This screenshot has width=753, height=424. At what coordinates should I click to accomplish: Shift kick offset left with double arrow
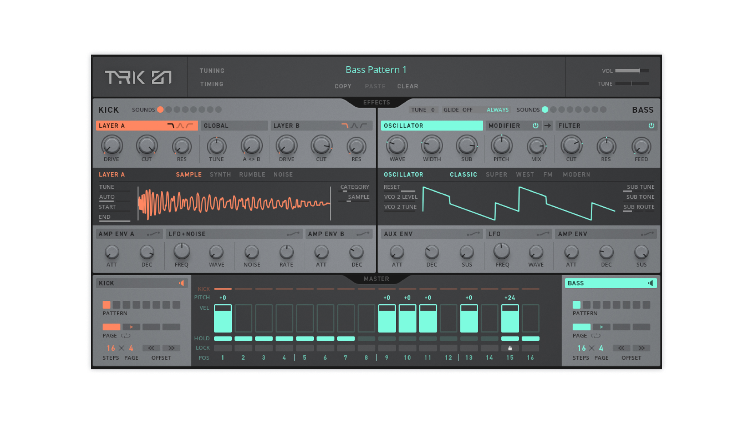151,348
